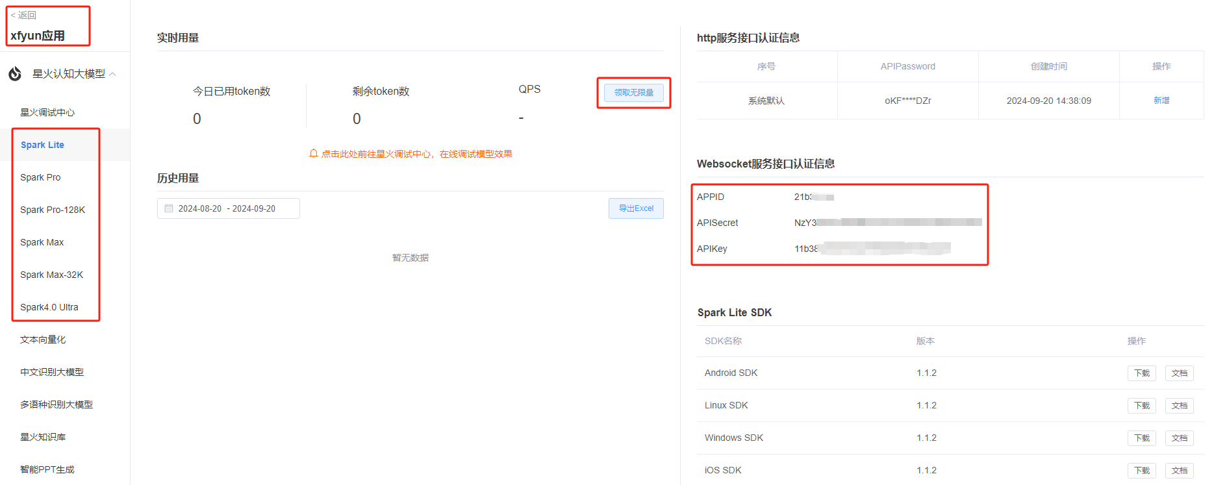Select the APPID value
This screenshot has width=1214, height=485.
click(x=814, y=197)
